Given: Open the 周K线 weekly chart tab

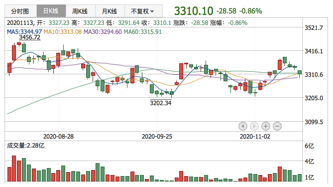Looking at the screenshot, I should tap(81, 11).
